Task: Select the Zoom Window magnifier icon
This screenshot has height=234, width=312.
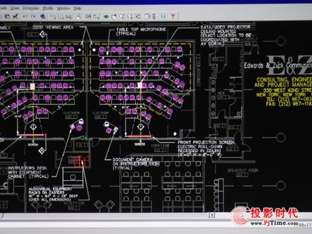Action: click(130, 16)
